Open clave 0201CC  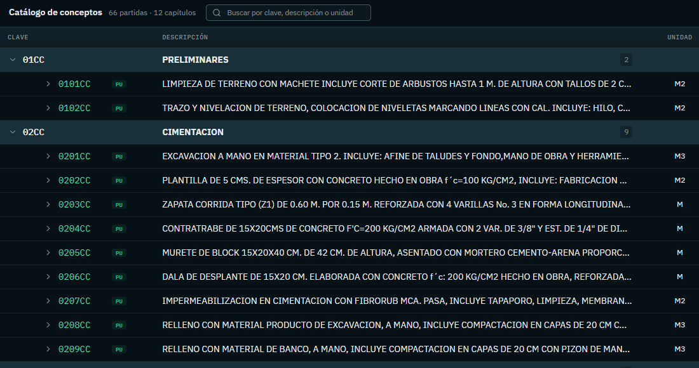tap(74, 156)
